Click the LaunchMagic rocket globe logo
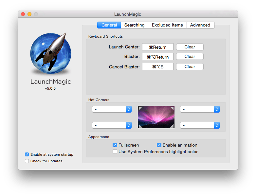 [51, 53]
